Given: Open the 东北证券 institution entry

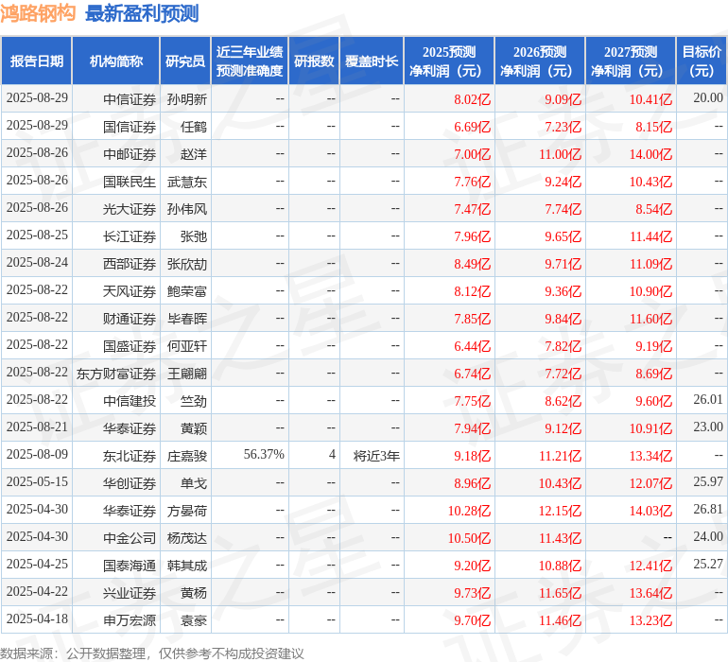Looking at the screenshot, I should click(130, 456).
